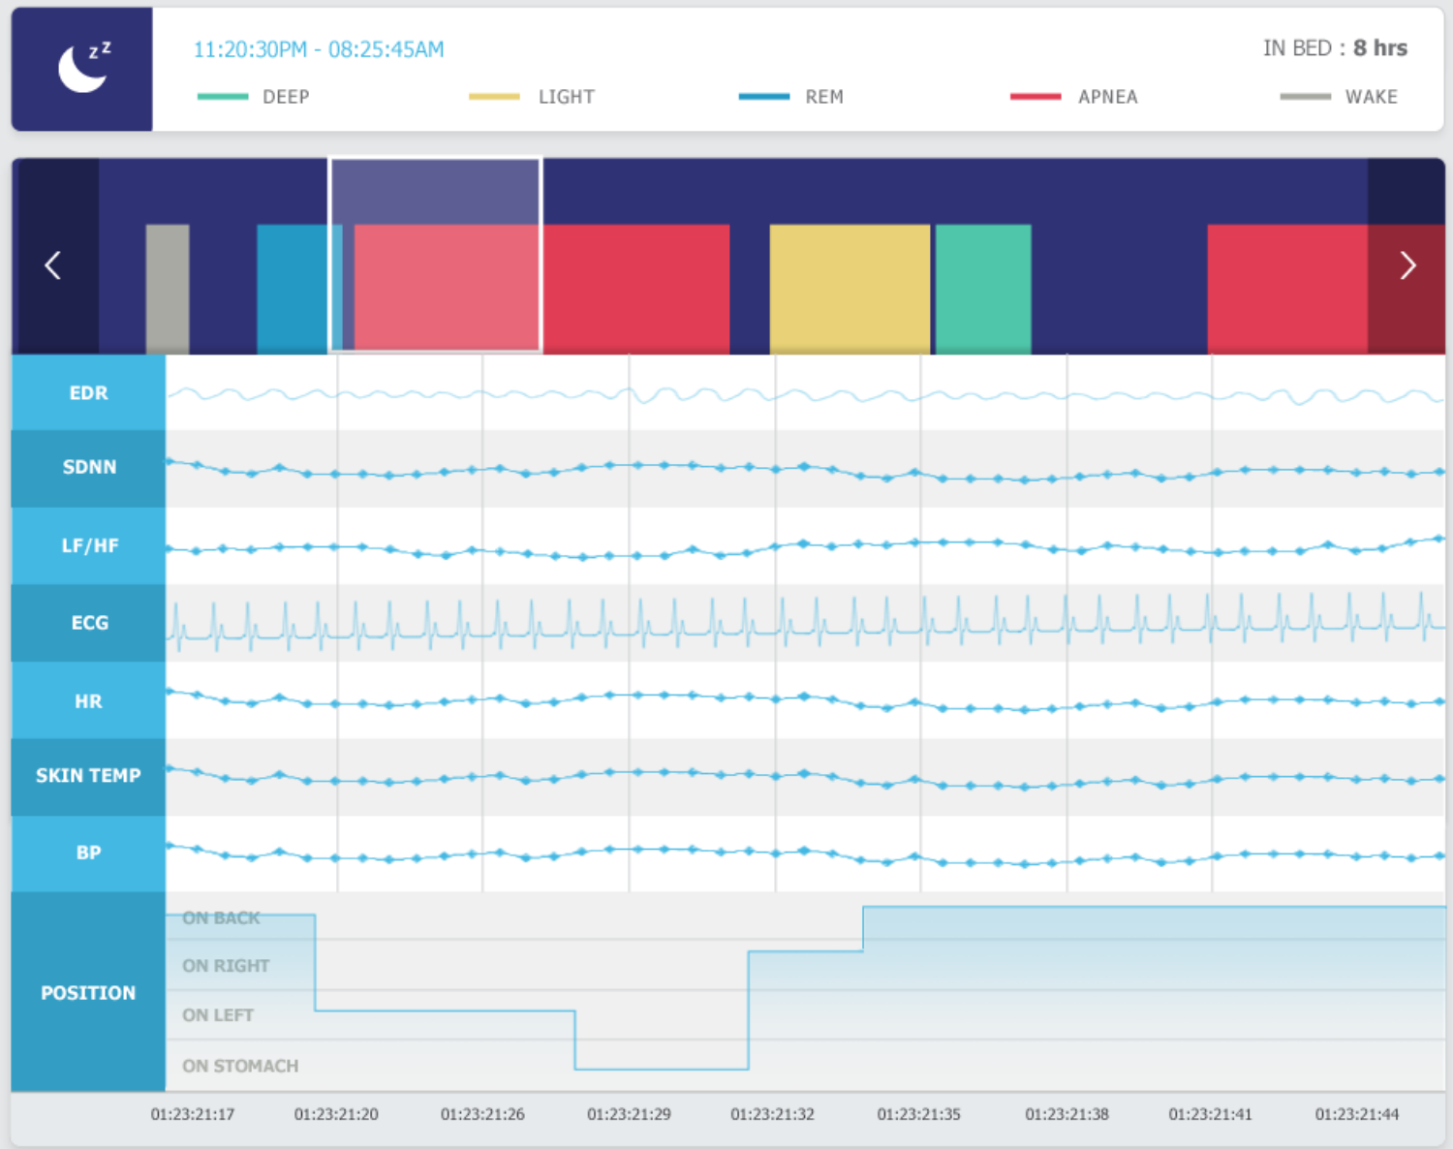Screen dimensions: 1453x1149
Task: Select the last red APNEA block
Action: click(1287, 289)
